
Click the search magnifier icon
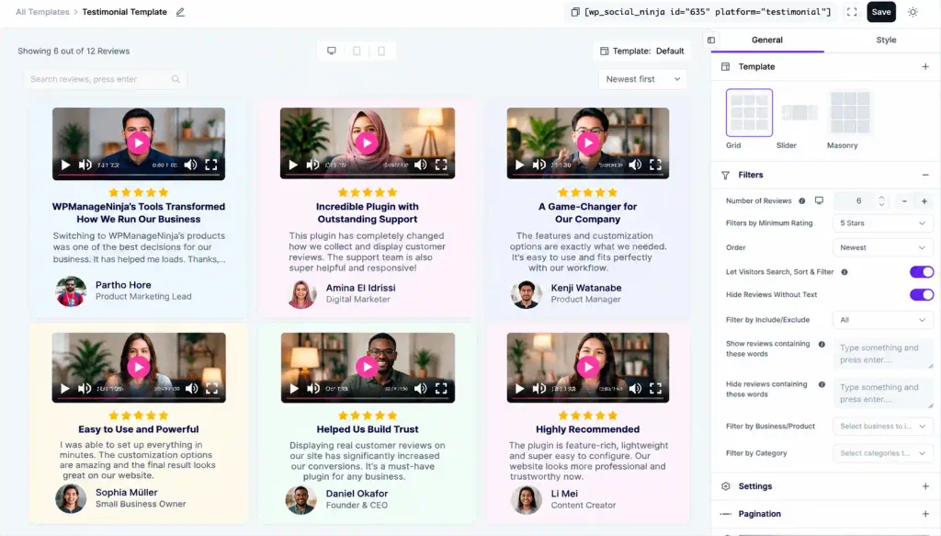(x=176, y=79)
